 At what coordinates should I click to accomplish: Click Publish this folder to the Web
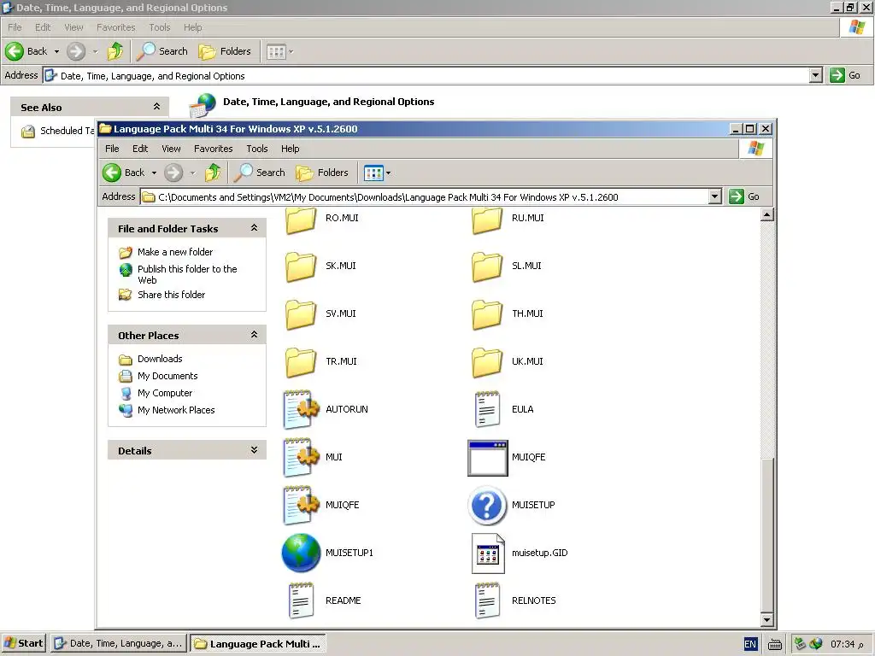pyautogui.click(x=187, y=274)
